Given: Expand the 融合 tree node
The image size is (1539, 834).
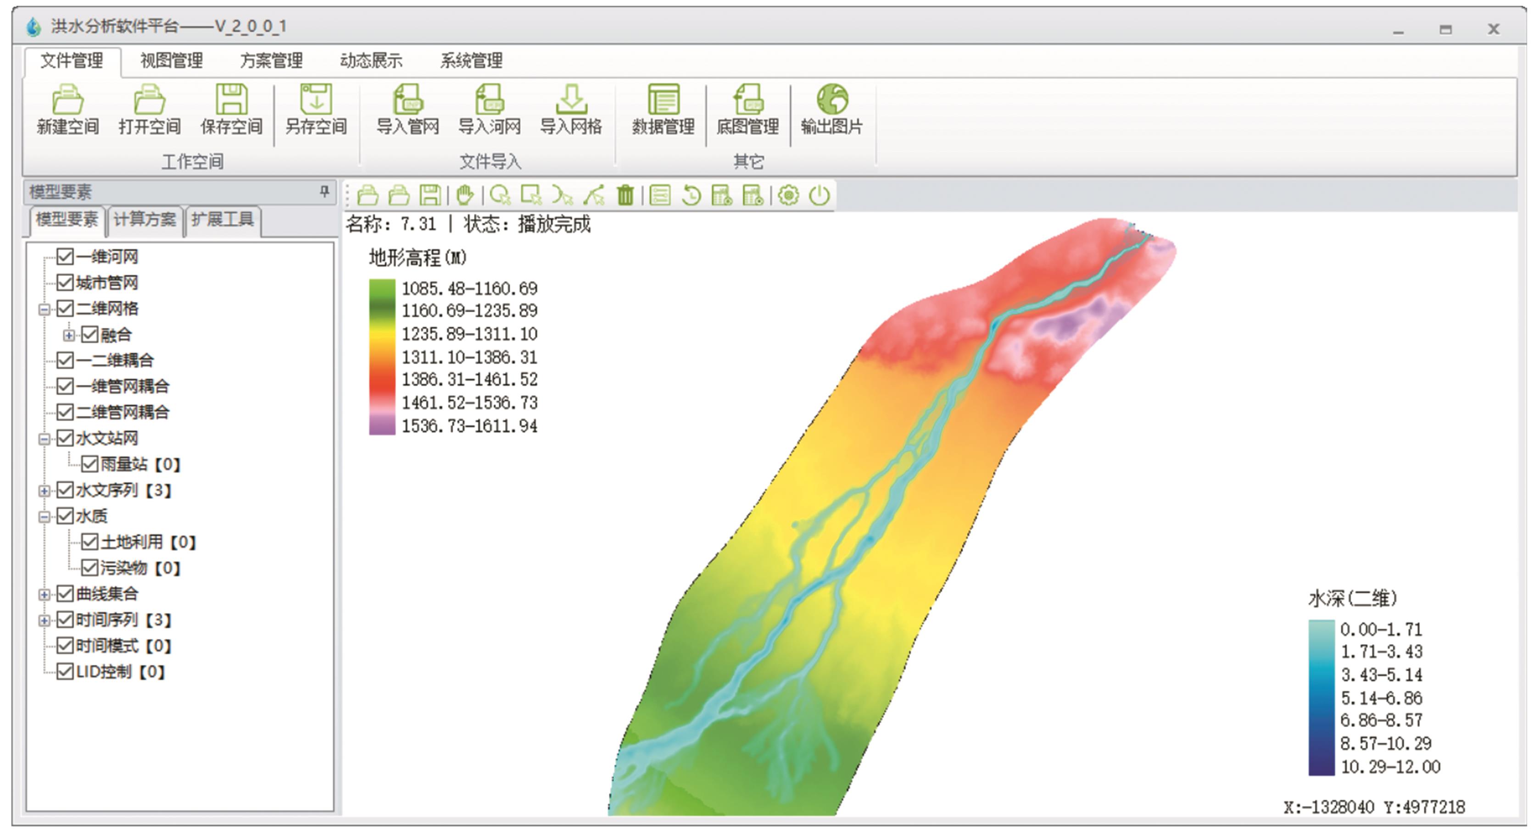Looking at the screenshot, I should 69,335.
